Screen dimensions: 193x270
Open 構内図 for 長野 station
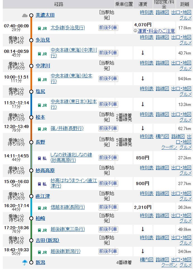point(162,136)
